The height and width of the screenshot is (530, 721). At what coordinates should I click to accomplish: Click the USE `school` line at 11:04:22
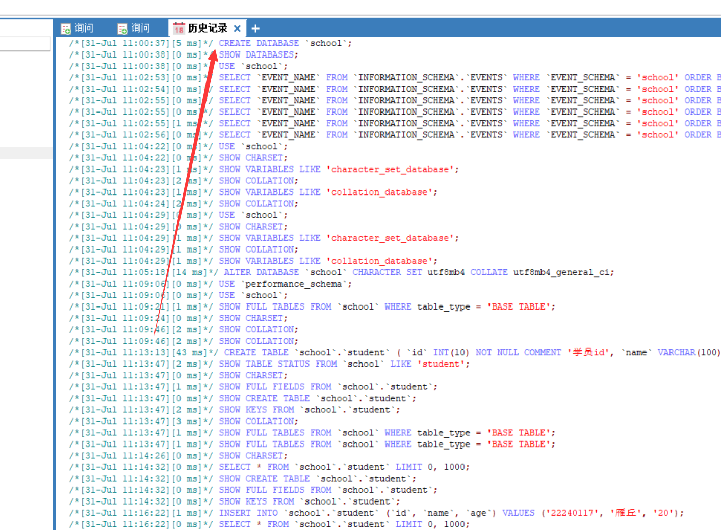tap(178, 146)
